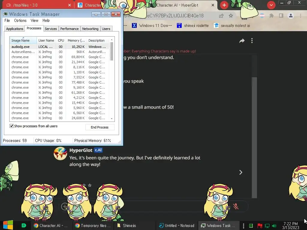307x230 pixels.
Task: Close the Character.AI - HyperGlot tab
Action: pyautogui.click(x=213, y=5)
